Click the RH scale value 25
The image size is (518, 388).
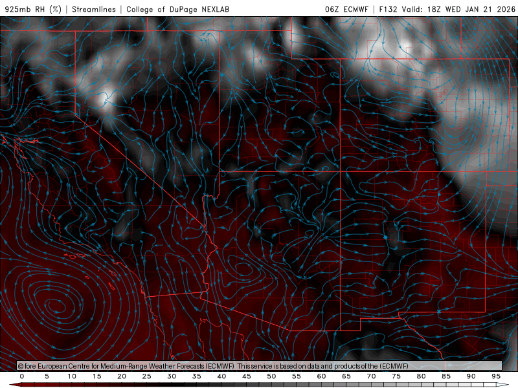click(x=147, y=376)
